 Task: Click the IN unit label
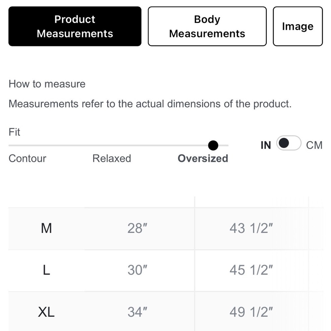tap(266, 145)
